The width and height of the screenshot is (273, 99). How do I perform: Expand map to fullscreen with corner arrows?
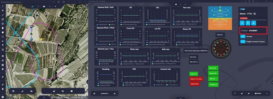coord(87,6)
